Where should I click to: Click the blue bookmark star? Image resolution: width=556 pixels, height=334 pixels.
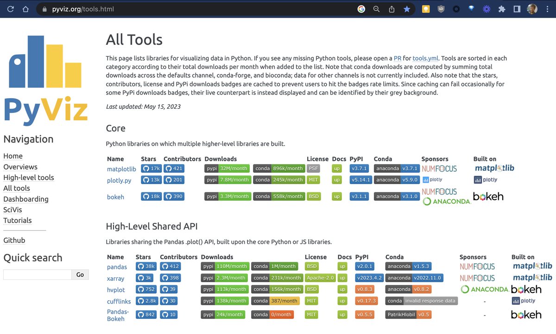(407, 9)
